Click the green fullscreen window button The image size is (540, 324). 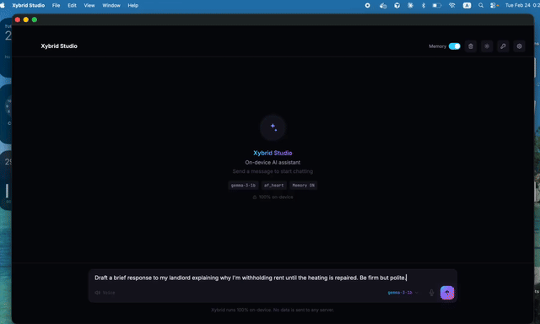tap(35, 19)
